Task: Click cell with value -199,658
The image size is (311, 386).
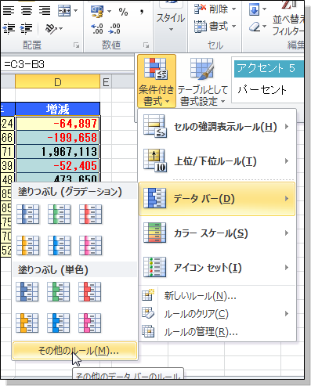Action: 57,137
